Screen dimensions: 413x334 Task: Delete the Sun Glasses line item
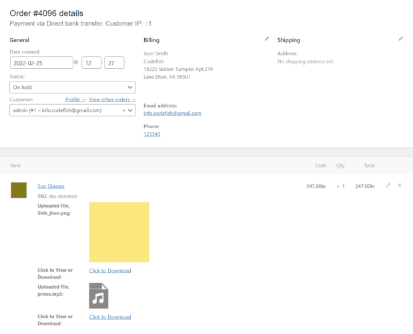point(400,185)
